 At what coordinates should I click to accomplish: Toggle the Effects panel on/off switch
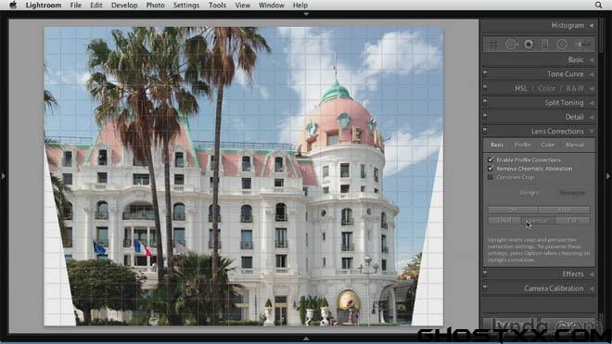(485, 273)
